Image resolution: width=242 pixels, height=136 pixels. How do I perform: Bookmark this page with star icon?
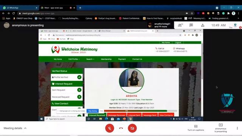pyautogui.click(x=192, y=14)
